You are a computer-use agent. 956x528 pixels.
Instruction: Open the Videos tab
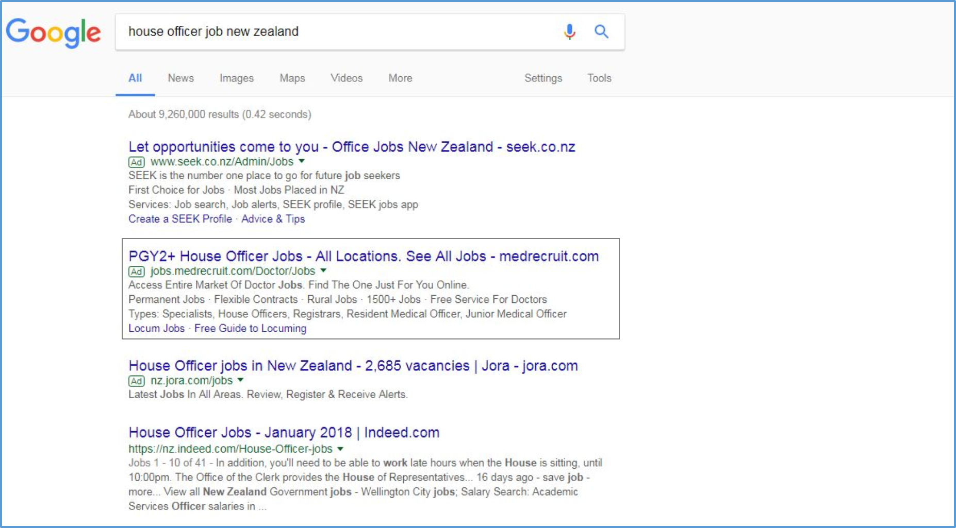tap(347, 78)
